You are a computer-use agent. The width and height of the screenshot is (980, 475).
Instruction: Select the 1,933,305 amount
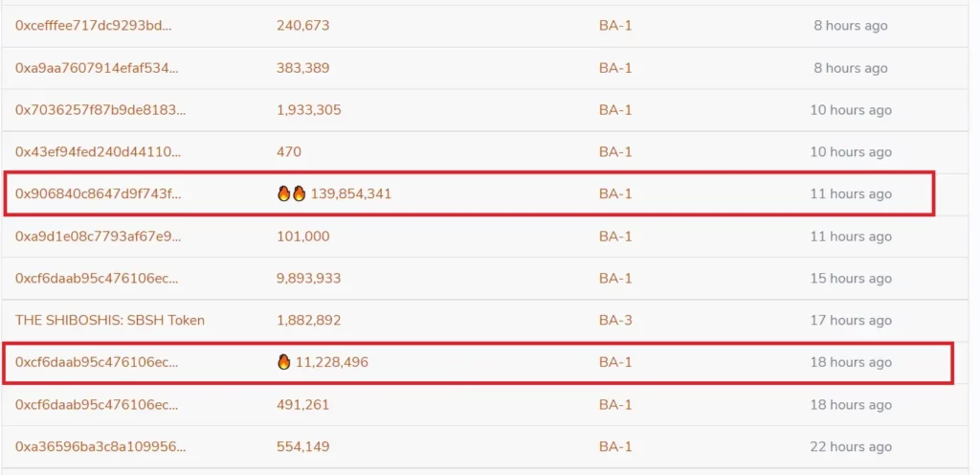309,110
